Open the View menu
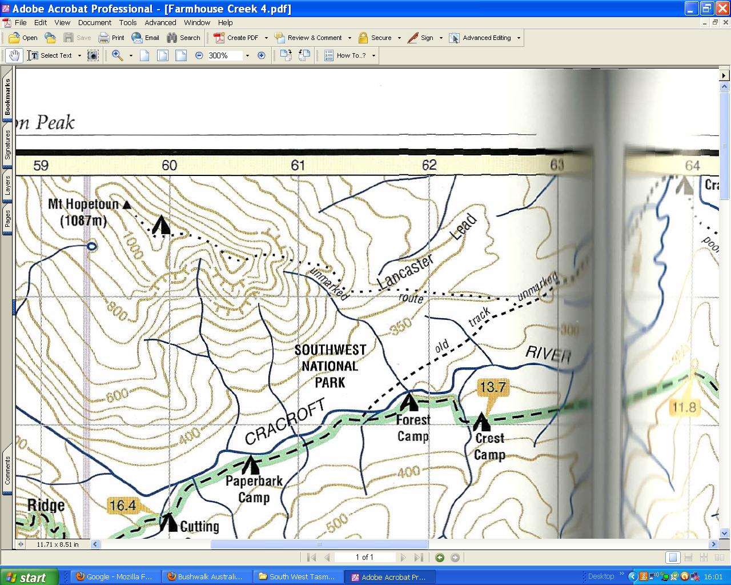The image size is (731, 585). click(x=62, y=22)
